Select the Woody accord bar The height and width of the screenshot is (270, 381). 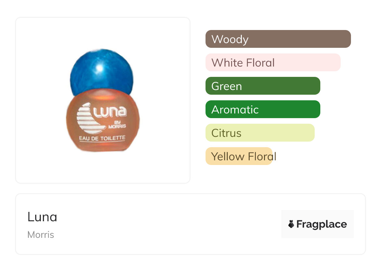tap(278, 39)
